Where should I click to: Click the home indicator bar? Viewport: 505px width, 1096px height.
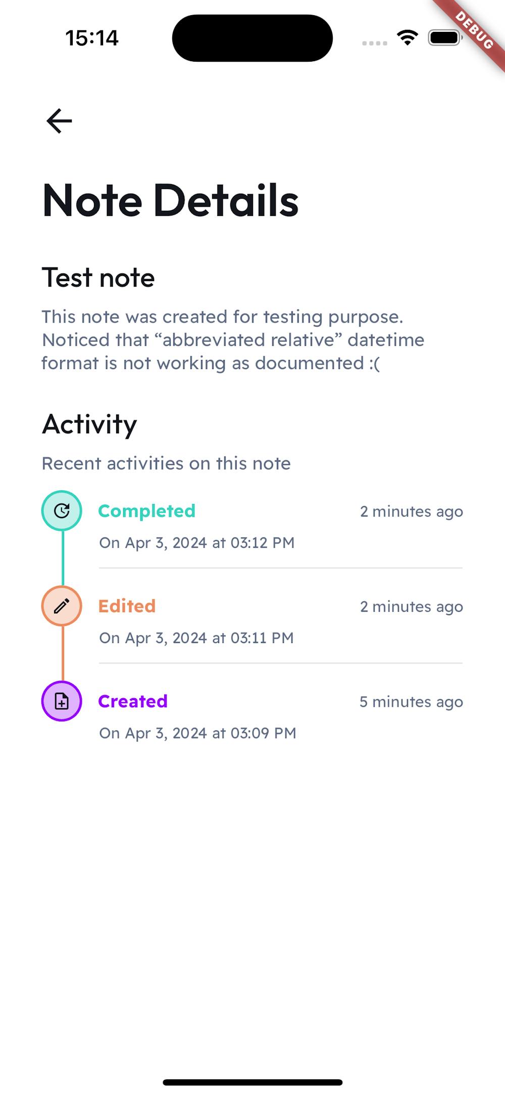click(x=252, y=1082)
